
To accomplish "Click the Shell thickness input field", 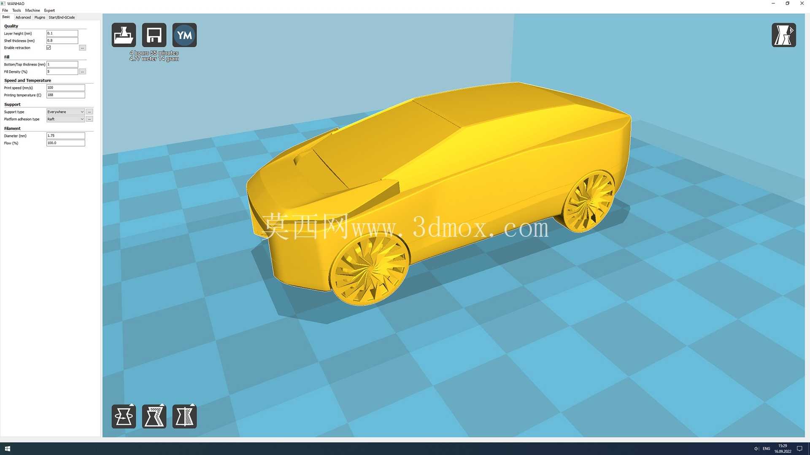I will click(62, 40).
